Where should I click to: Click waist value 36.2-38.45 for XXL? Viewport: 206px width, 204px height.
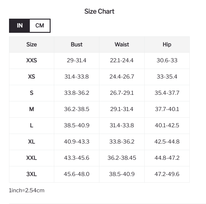tap(122, 158)
